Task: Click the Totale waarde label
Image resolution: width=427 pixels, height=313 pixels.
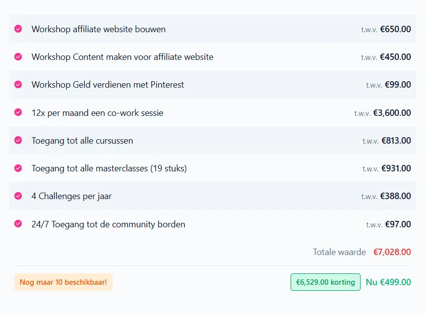Action: click(339, 252)
